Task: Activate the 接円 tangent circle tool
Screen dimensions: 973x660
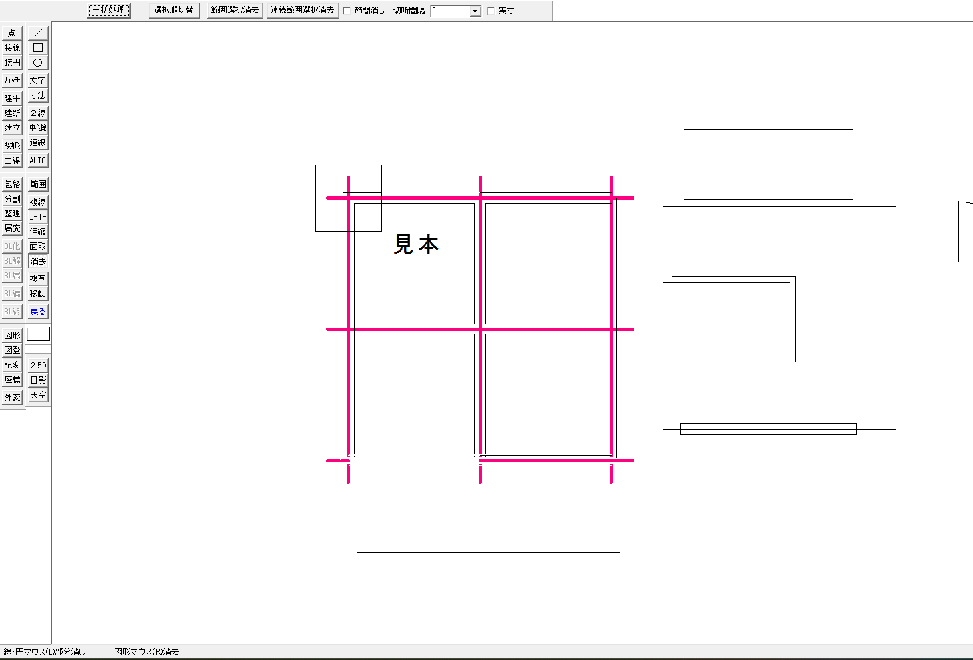Action: (x=12, y=62)
